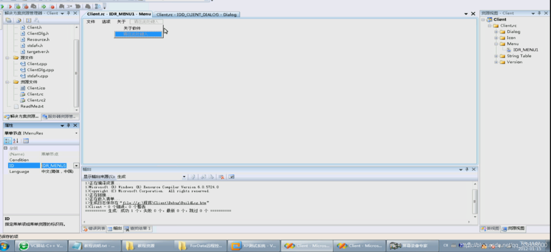Select Client.cpp source file
The height and width of the screenshot is (252, 551).
(x=37, y=64)
